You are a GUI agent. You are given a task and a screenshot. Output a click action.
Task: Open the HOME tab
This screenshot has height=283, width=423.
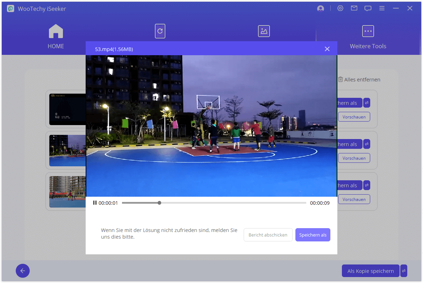[56, 37]
